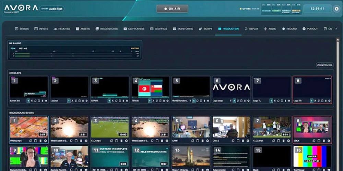Click the 12:56:11 clock display
343x171 pixels.
318,9
